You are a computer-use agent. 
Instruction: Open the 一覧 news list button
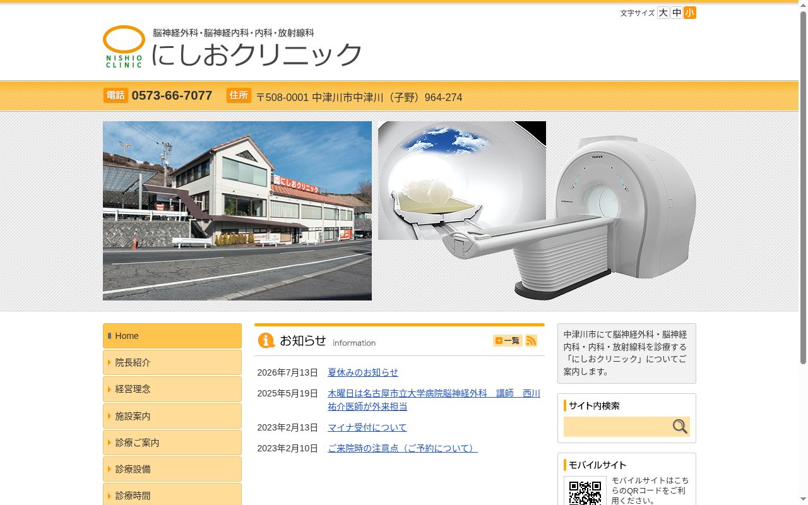point(508,341)
